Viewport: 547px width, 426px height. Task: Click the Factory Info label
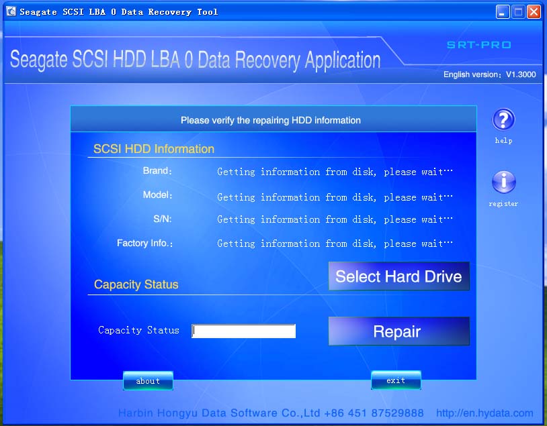click(144, 243)
